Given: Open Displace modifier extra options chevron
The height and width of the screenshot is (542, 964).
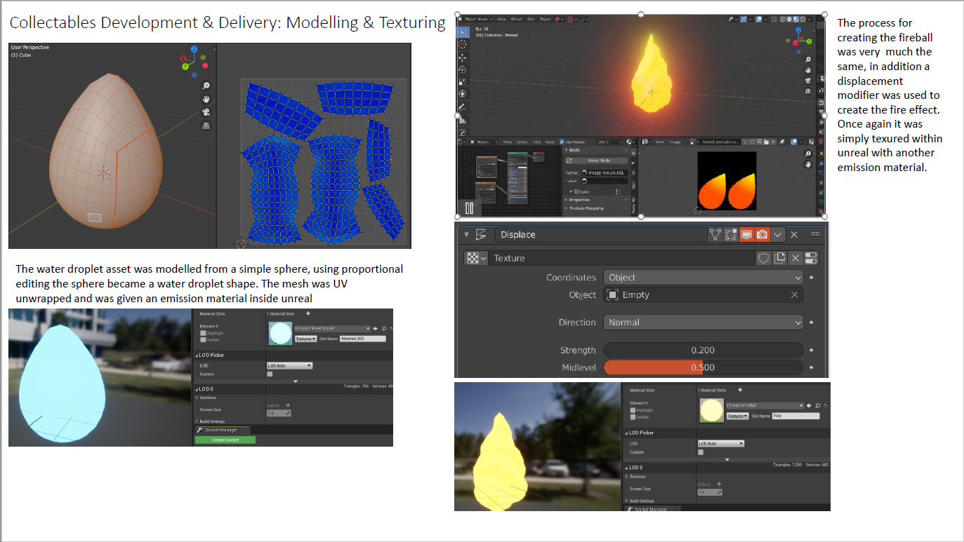Looking at the screenshot, I should pos(778,235).
